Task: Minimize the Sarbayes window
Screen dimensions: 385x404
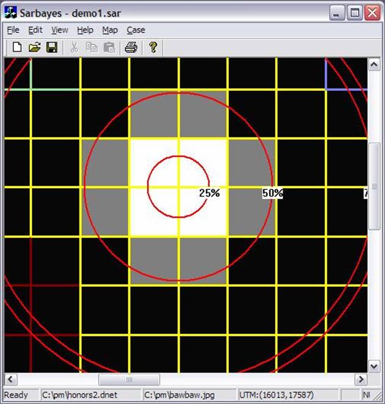Action: tap(337, 12)
